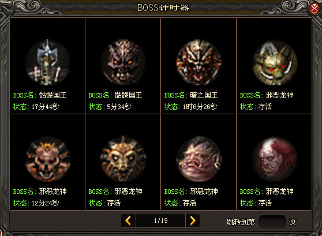This screenshot has height=236, width=322.
Task: Click the BOSS计时器 title bar
Action: point(163,8)
